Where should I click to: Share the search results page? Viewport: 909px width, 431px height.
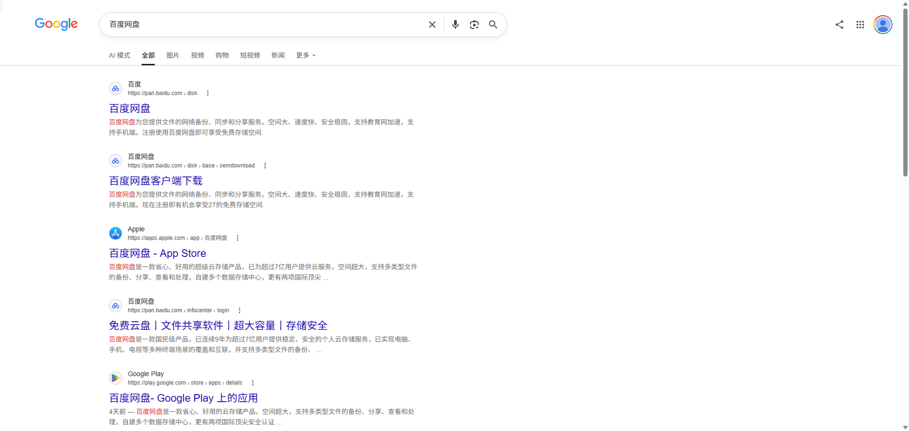click(839, 25)
